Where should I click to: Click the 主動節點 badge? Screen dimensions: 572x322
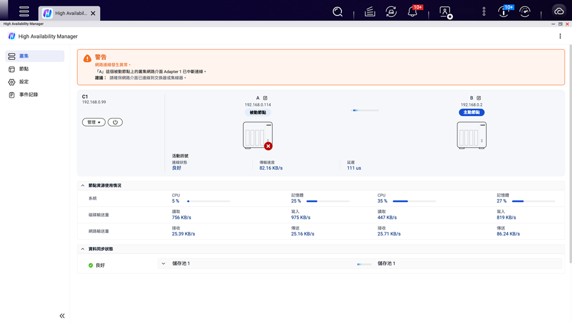(x=471, y=112)
